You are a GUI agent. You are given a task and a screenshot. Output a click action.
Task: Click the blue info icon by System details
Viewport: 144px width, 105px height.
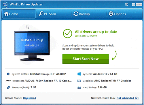8,74
